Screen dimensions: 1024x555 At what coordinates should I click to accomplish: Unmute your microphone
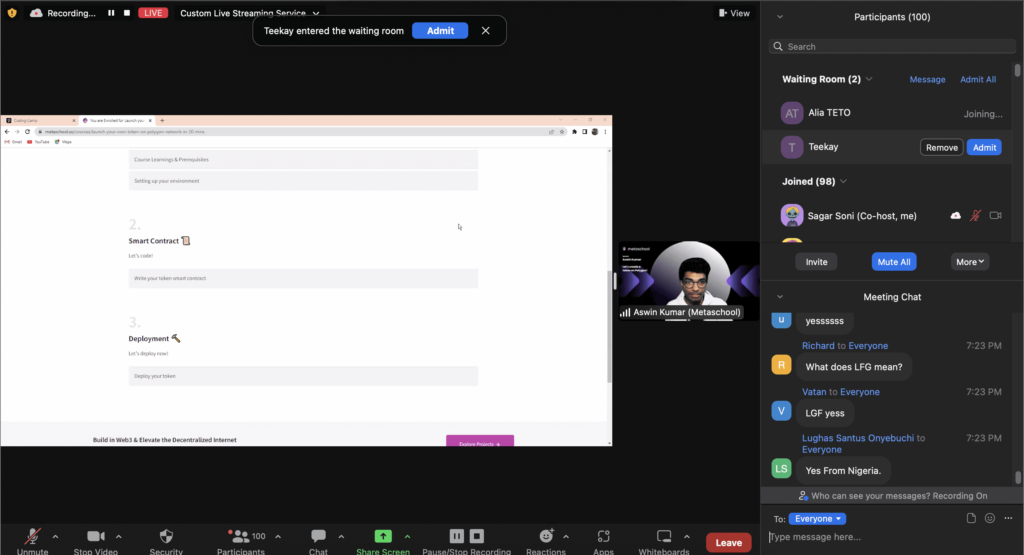33,536
